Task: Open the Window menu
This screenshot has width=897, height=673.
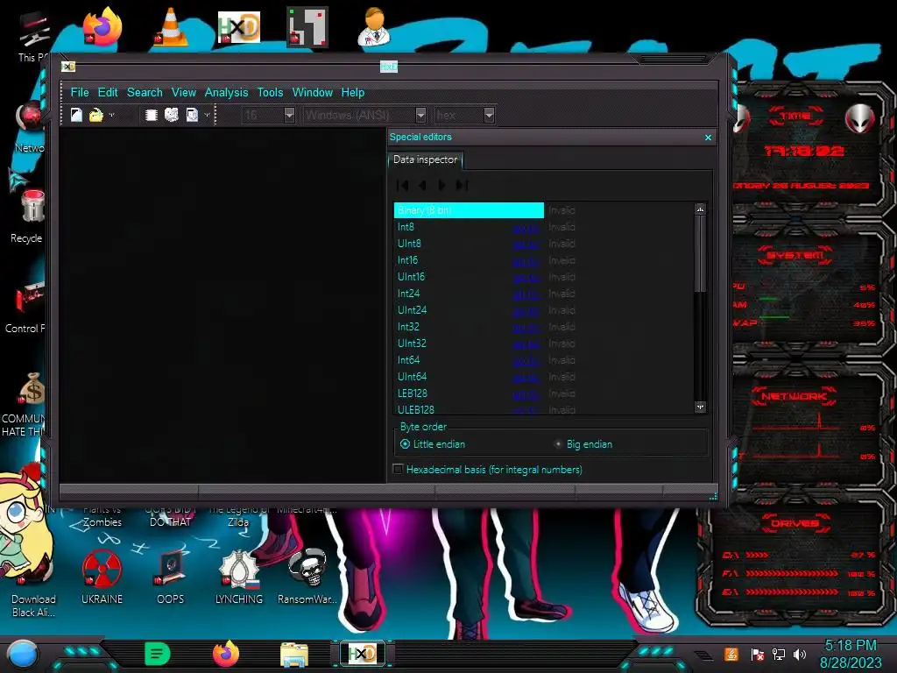Action: 313,92
